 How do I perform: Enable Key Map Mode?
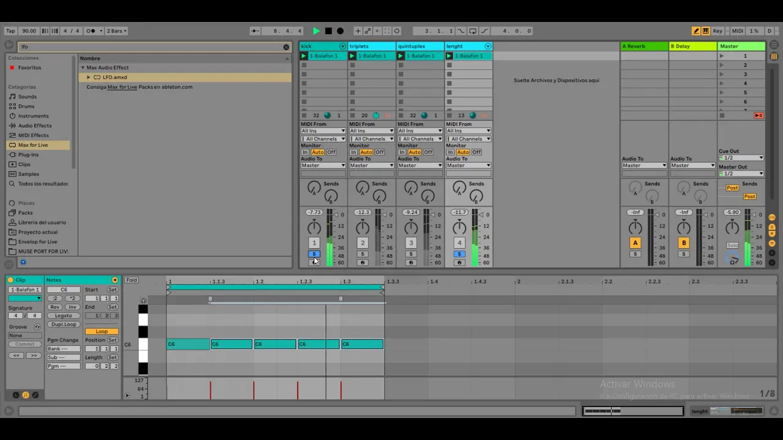[x=718, y=31]
